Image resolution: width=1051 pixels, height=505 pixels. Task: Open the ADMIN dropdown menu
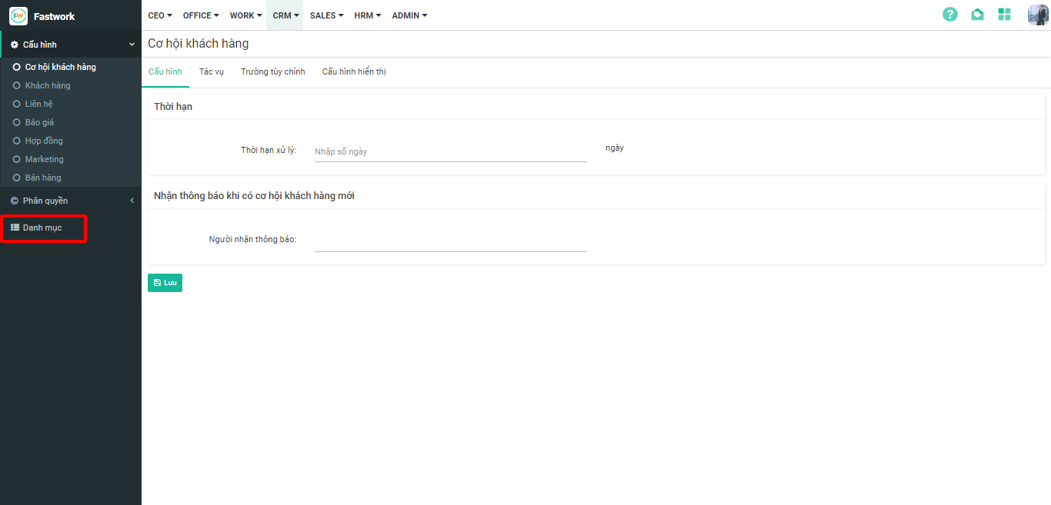pos(409,15)
